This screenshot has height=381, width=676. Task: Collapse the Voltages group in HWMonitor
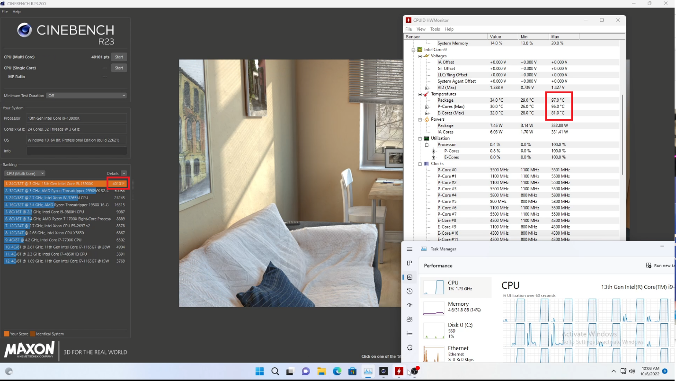420,56
